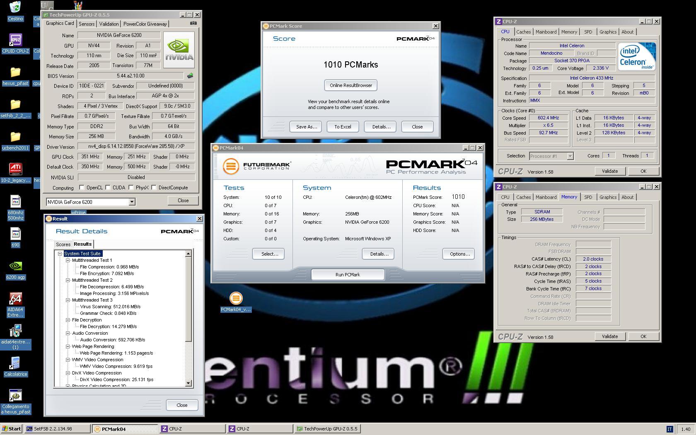Switch to GPU-Z Sensors tab
This screenshot has width=696, height=435.
point(87,24)
